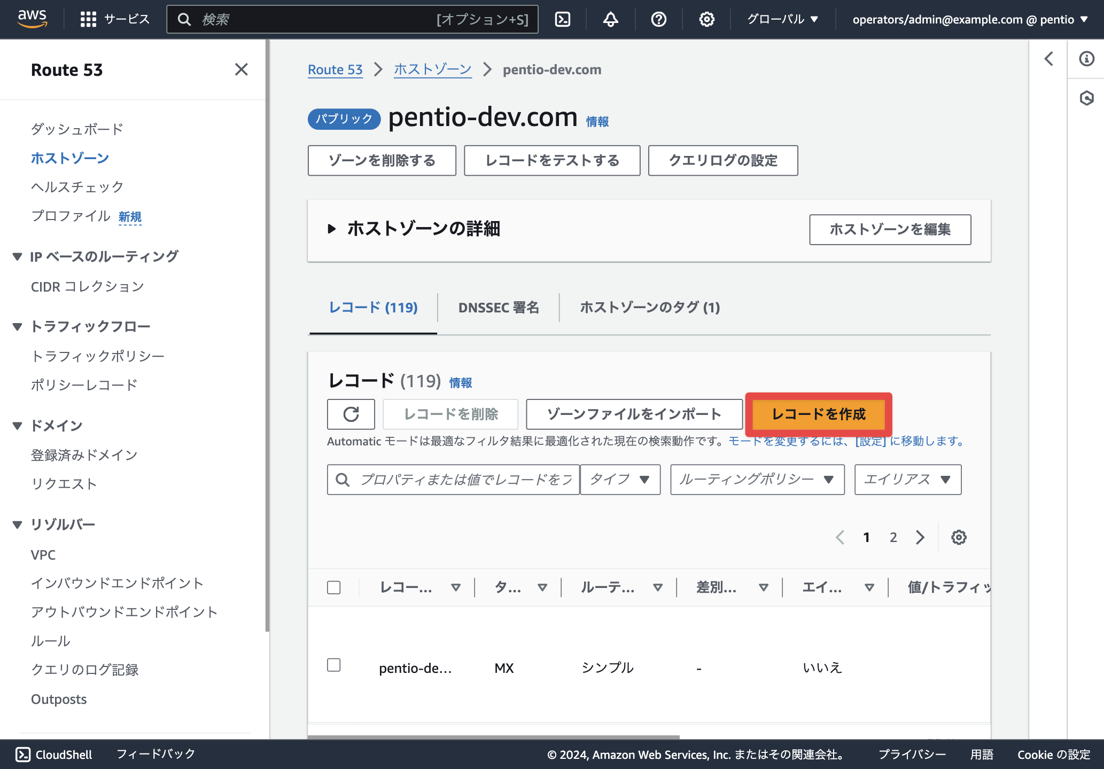Open the records table preferences gear icon

[x=959, y=537]
